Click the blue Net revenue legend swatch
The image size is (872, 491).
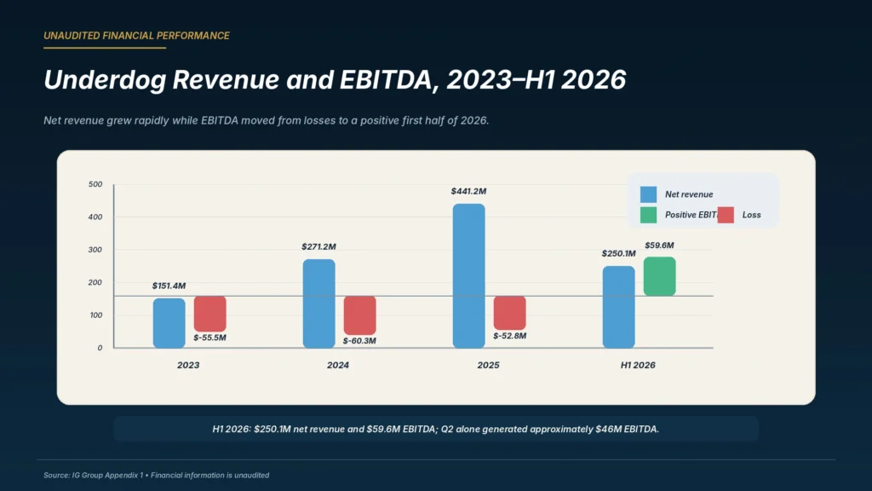[x=648, y=194]
